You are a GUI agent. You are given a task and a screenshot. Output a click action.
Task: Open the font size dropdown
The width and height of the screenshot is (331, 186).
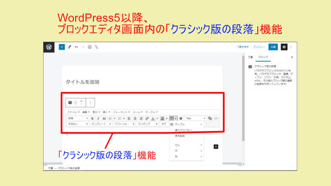(195, 118)
